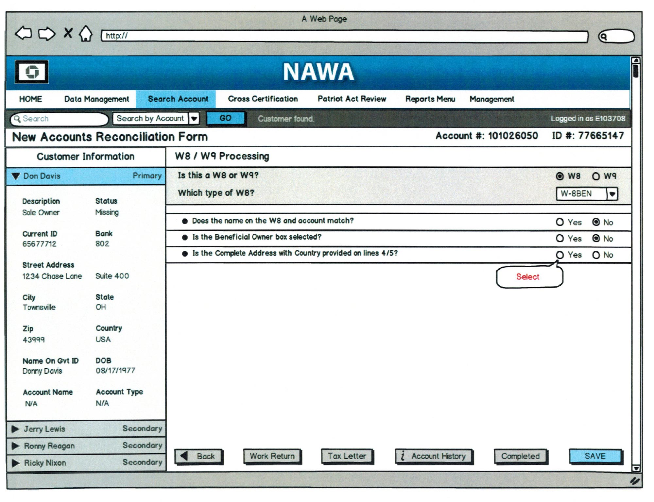Screen dimensions: 654x502
Task: Click the Back button
Action: click(x=199, y=456)
